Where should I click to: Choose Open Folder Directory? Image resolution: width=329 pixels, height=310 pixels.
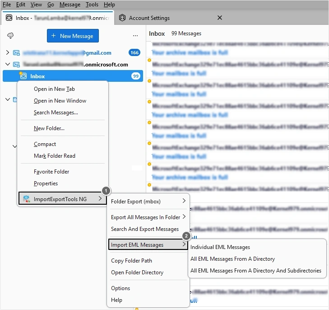[x=148, y=272]
